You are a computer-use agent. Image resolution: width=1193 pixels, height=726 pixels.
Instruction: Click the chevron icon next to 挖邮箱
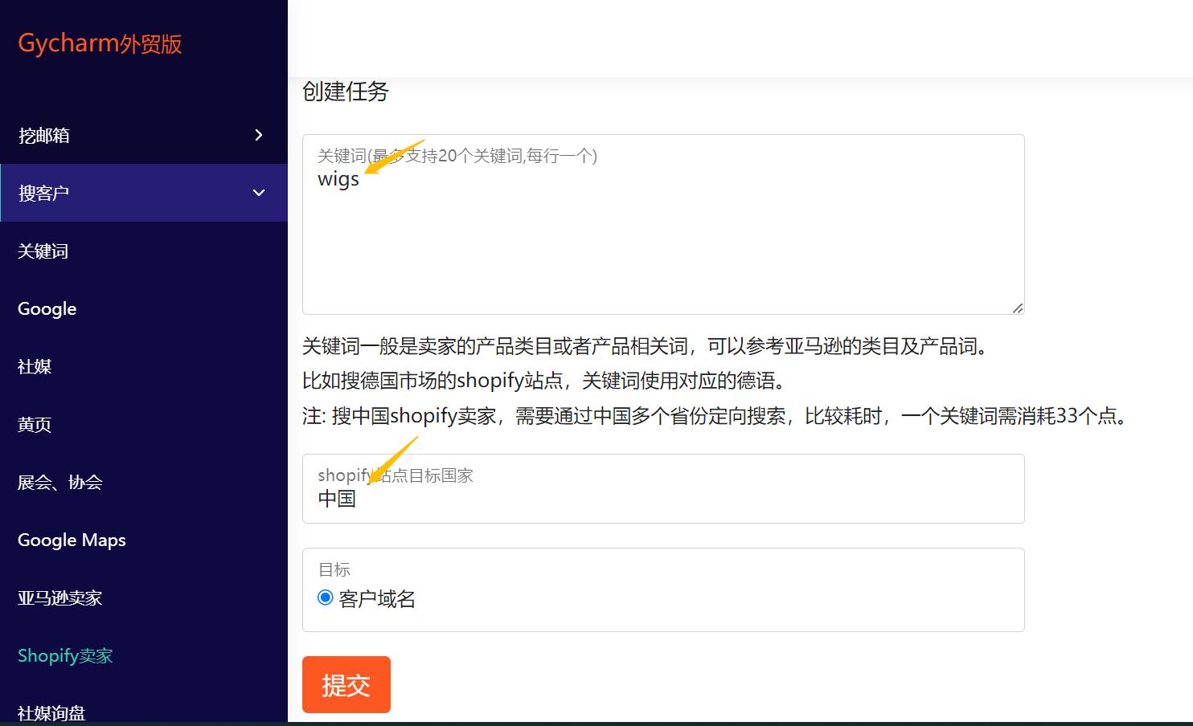point(258,135)
